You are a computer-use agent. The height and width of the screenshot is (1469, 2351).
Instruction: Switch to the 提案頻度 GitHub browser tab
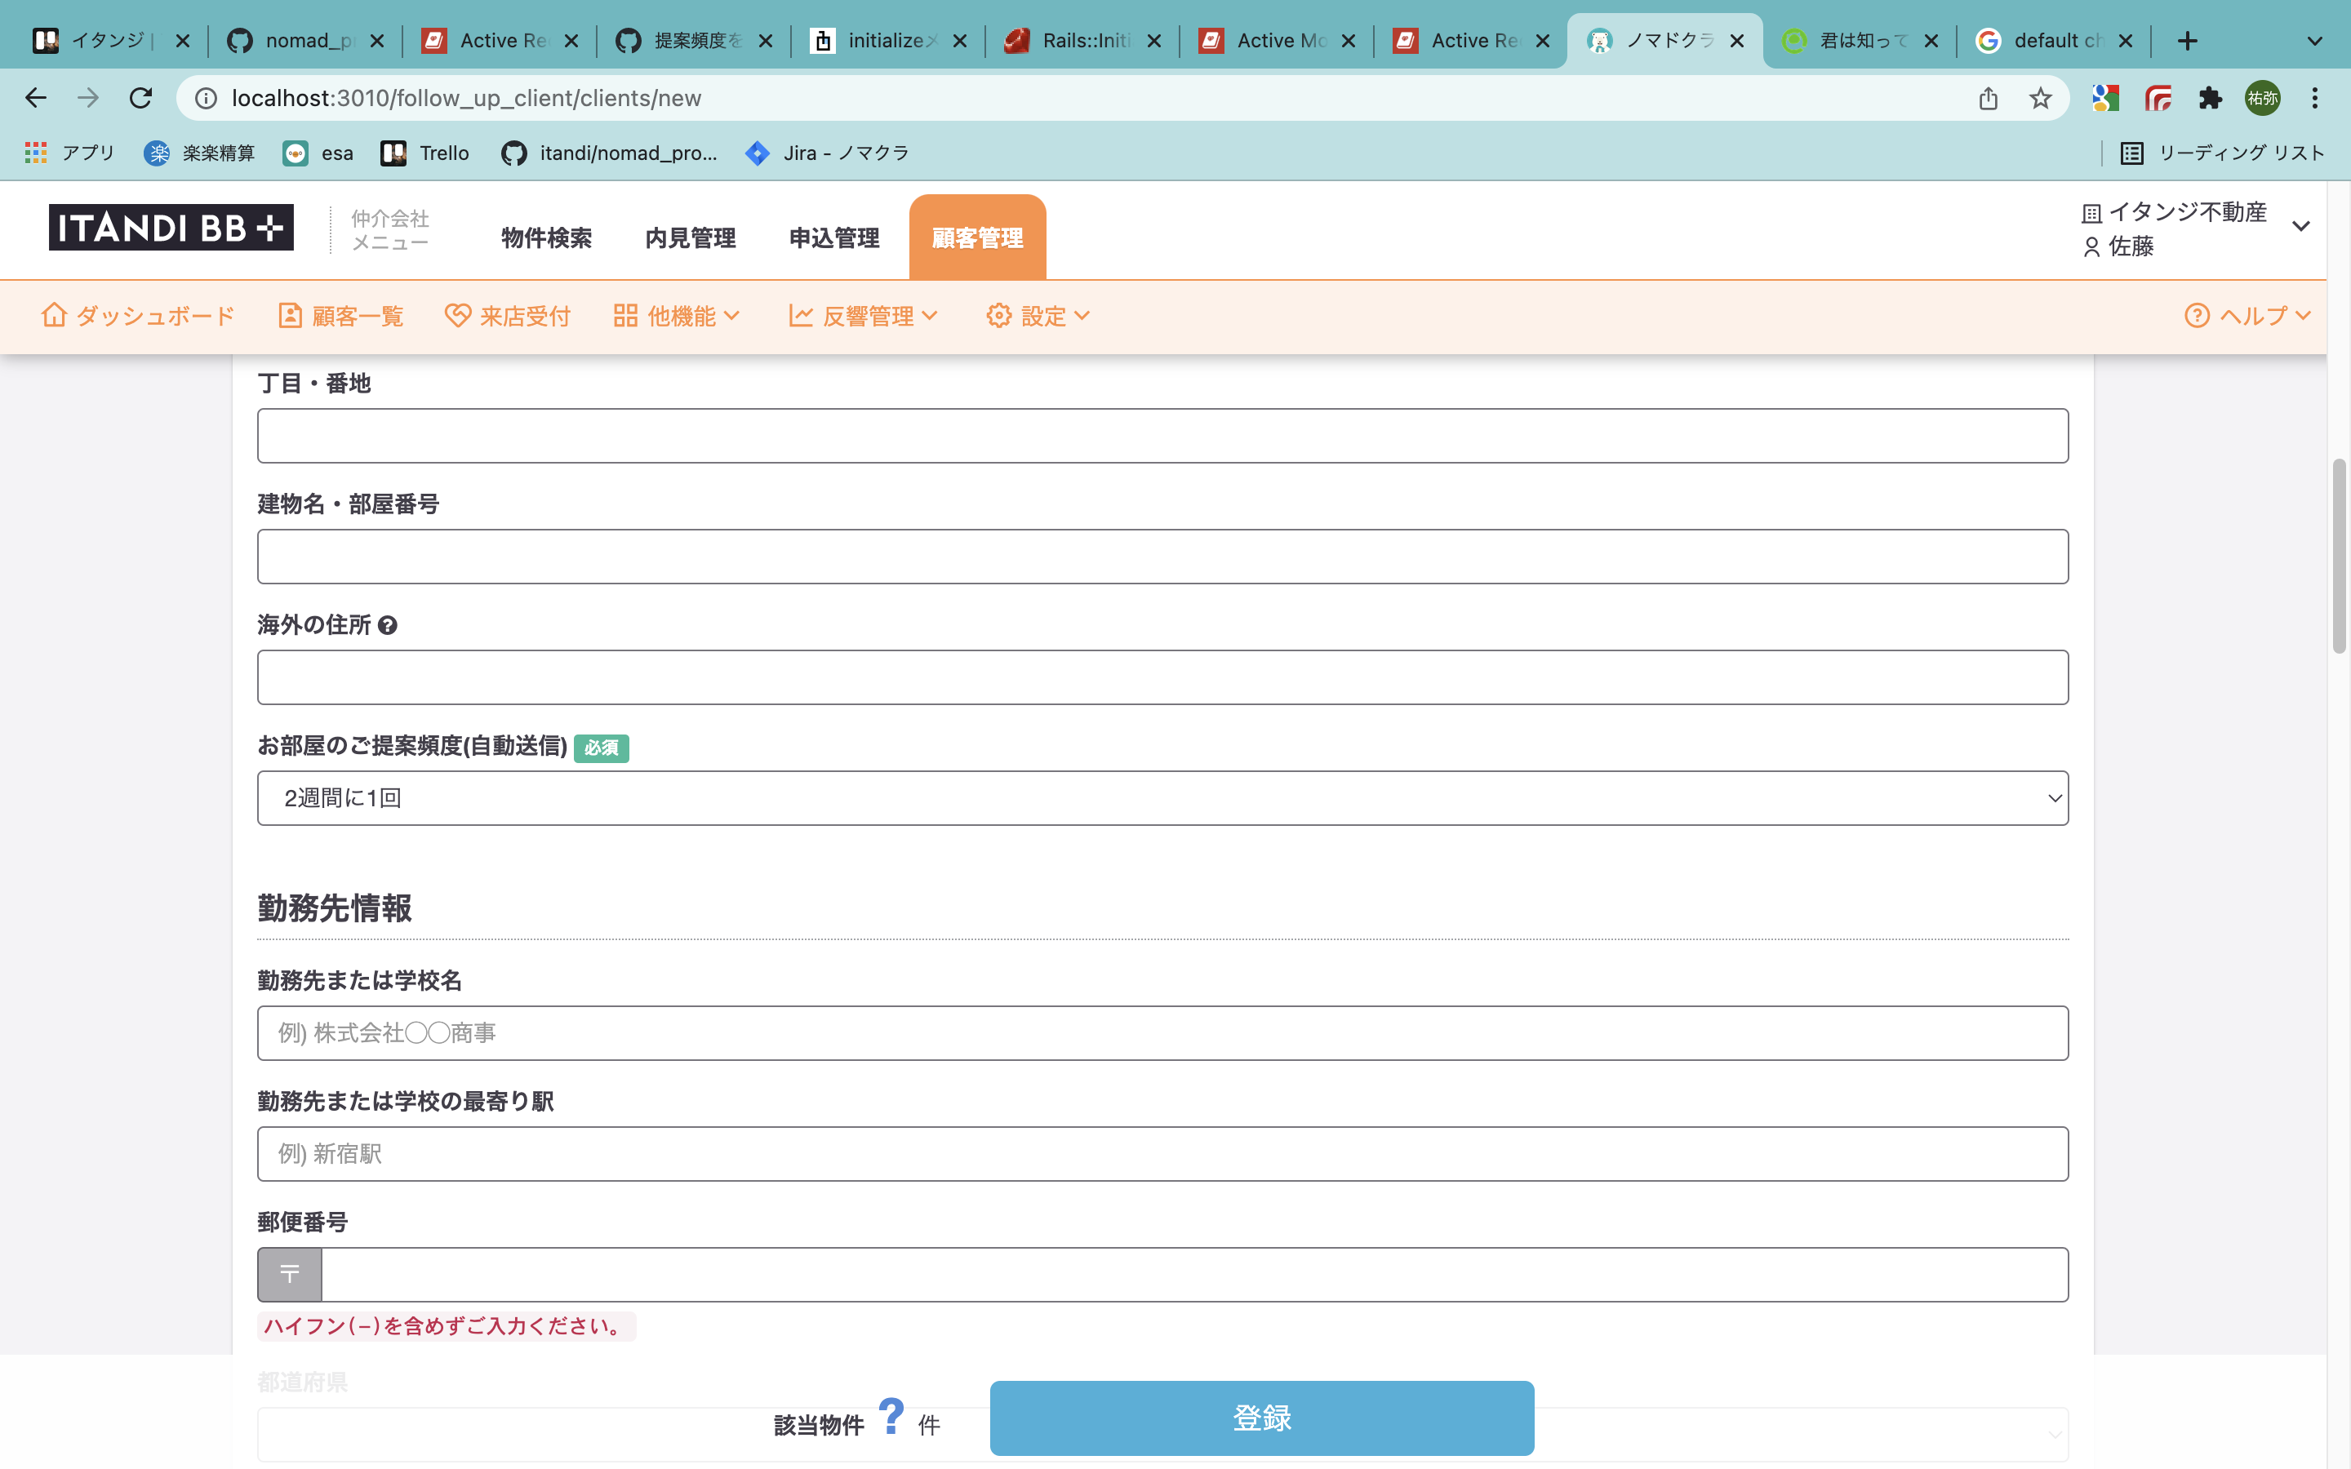[x=694, y=41]
